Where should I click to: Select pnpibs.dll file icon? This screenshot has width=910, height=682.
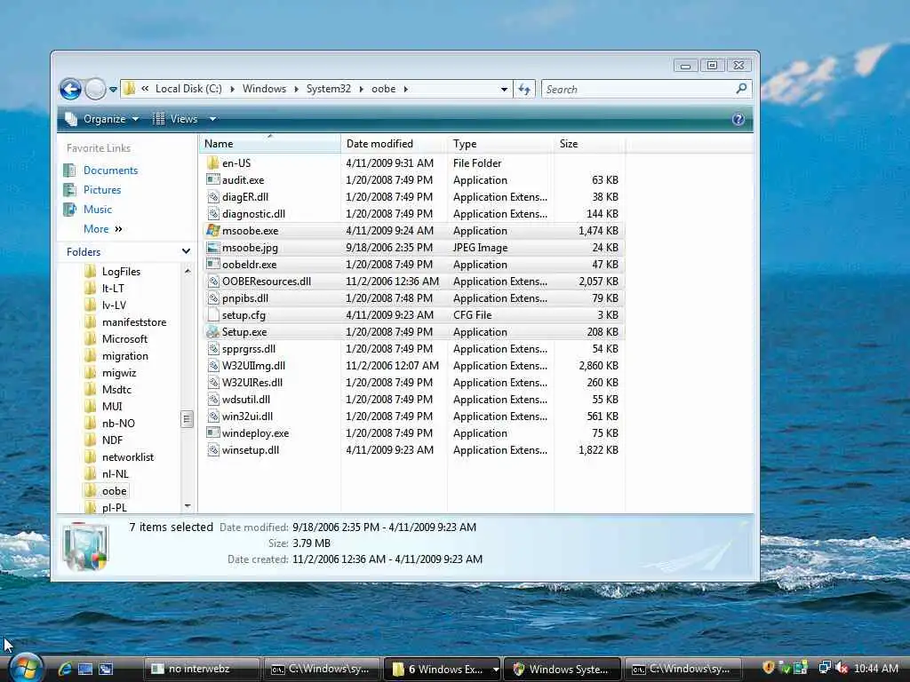213,298
